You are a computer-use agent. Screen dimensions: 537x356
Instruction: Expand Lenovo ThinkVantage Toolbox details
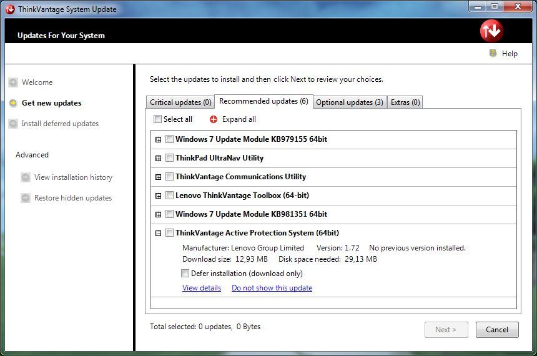pos(158,195)
